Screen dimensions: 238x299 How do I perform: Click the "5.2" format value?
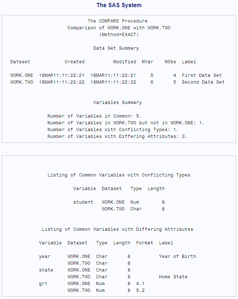(140, 290)
